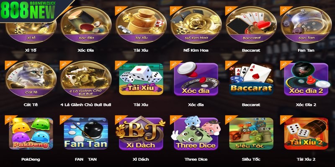
Task: Open the Fan-Tan glass dome icon
Action: 306,25
